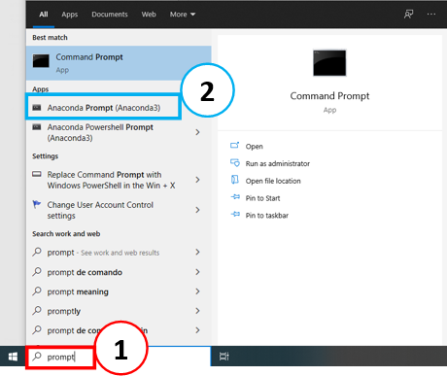Select 'prompt - See work and web results'
Screen dimensions: 447x376
[x=119, y=253]
